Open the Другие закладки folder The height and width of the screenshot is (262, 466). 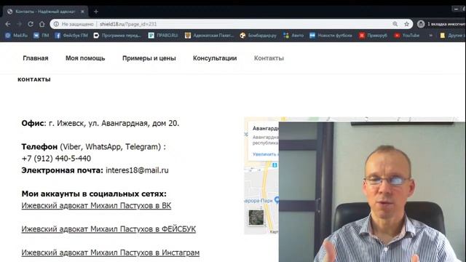(x=452, y=36)
